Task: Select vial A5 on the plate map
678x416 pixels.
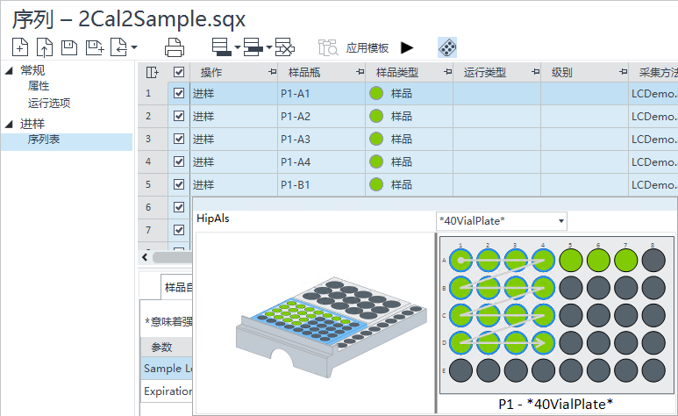Action: pos(571,261)
